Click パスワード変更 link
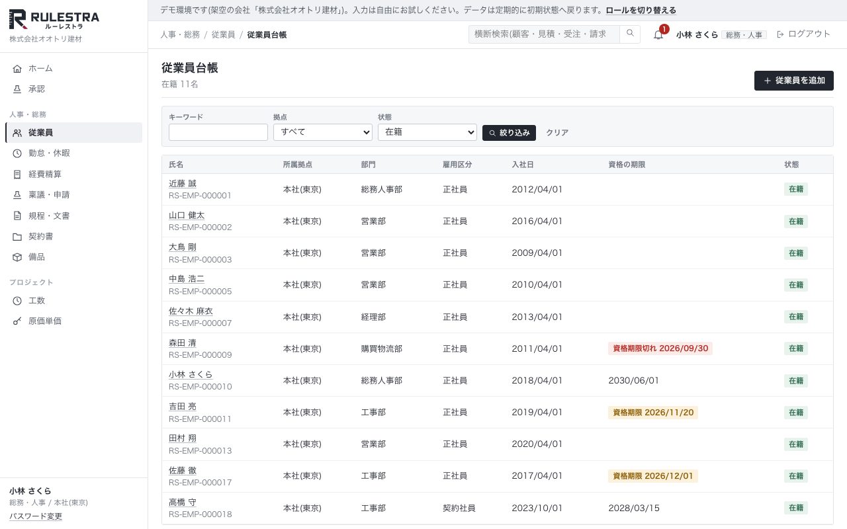 point(36,516)
